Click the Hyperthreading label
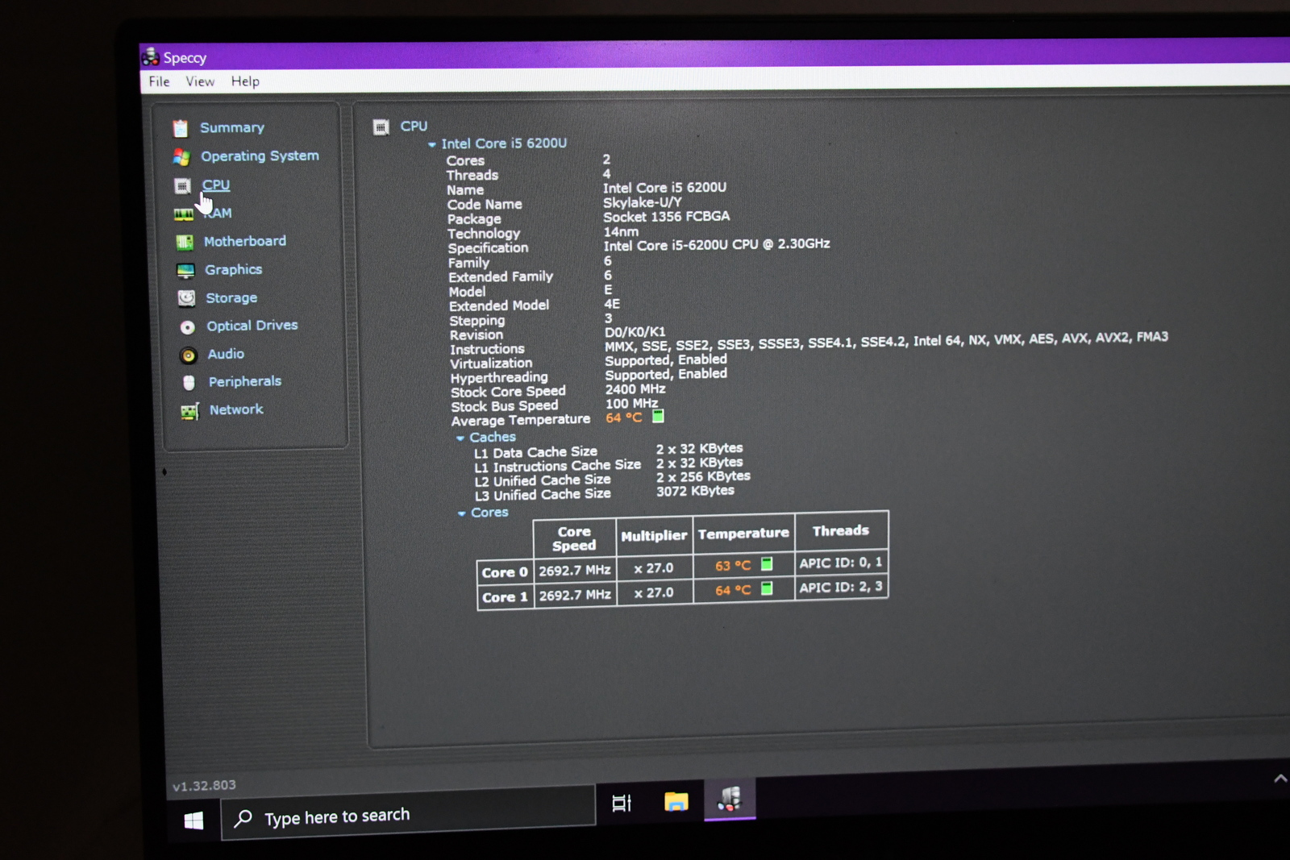The width and height of the screenshot is (1290, 860). pyautogui.click(x=499, y=377)
